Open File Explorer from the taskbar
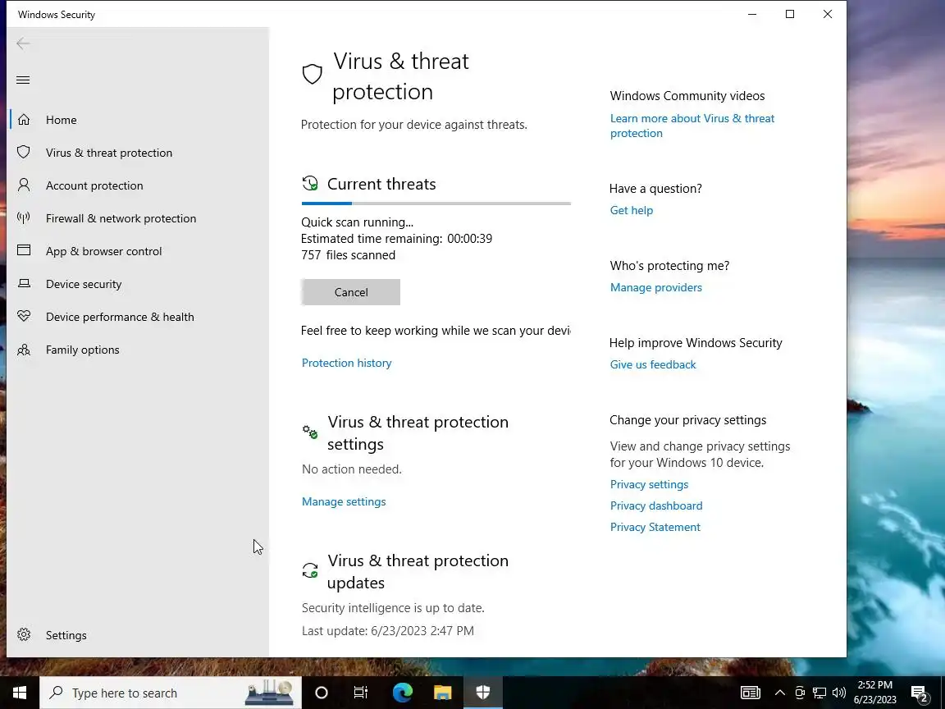This screenshot has width=945, height=709. pyautogui.click(x=443, y=693)
